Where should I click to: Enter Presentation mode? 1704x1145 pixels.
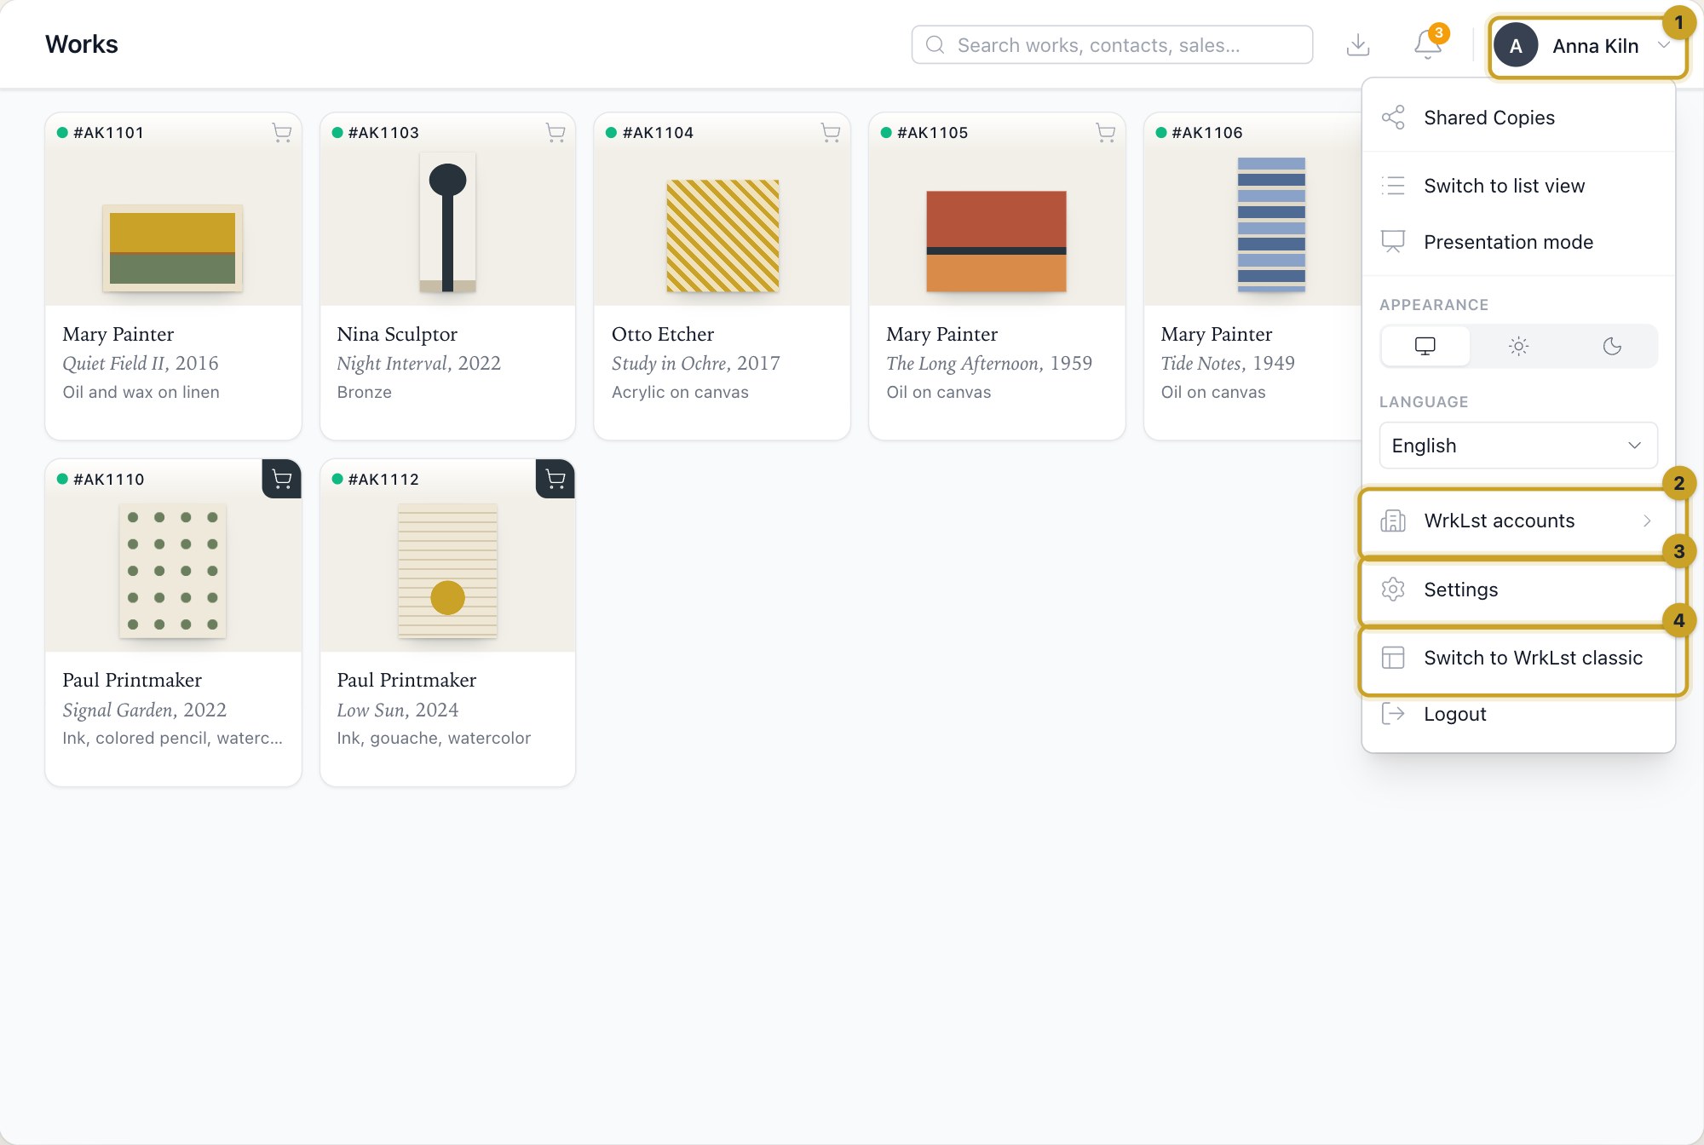point(1518,242)
